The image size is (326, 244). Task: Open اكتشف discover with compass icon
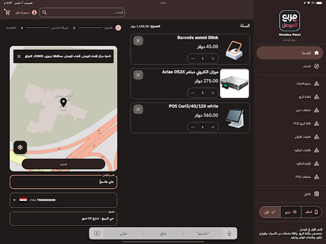click(x=290, y=66)
